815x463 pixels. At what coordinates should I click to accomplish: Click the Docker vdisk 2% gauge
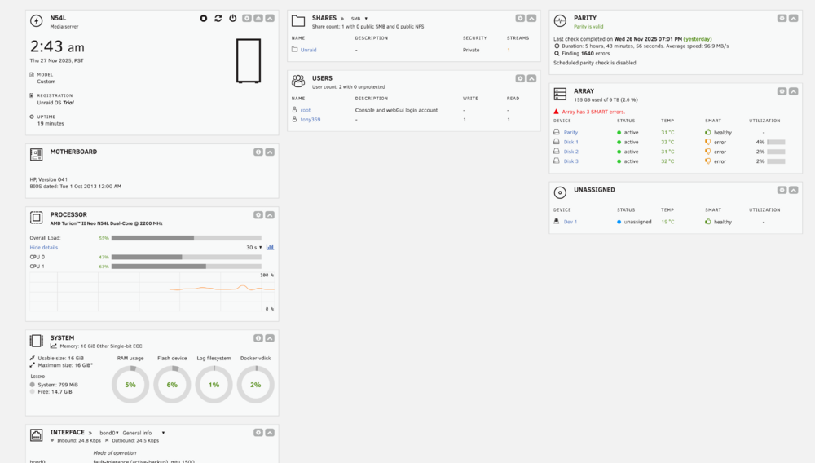[x=256, y=385]
